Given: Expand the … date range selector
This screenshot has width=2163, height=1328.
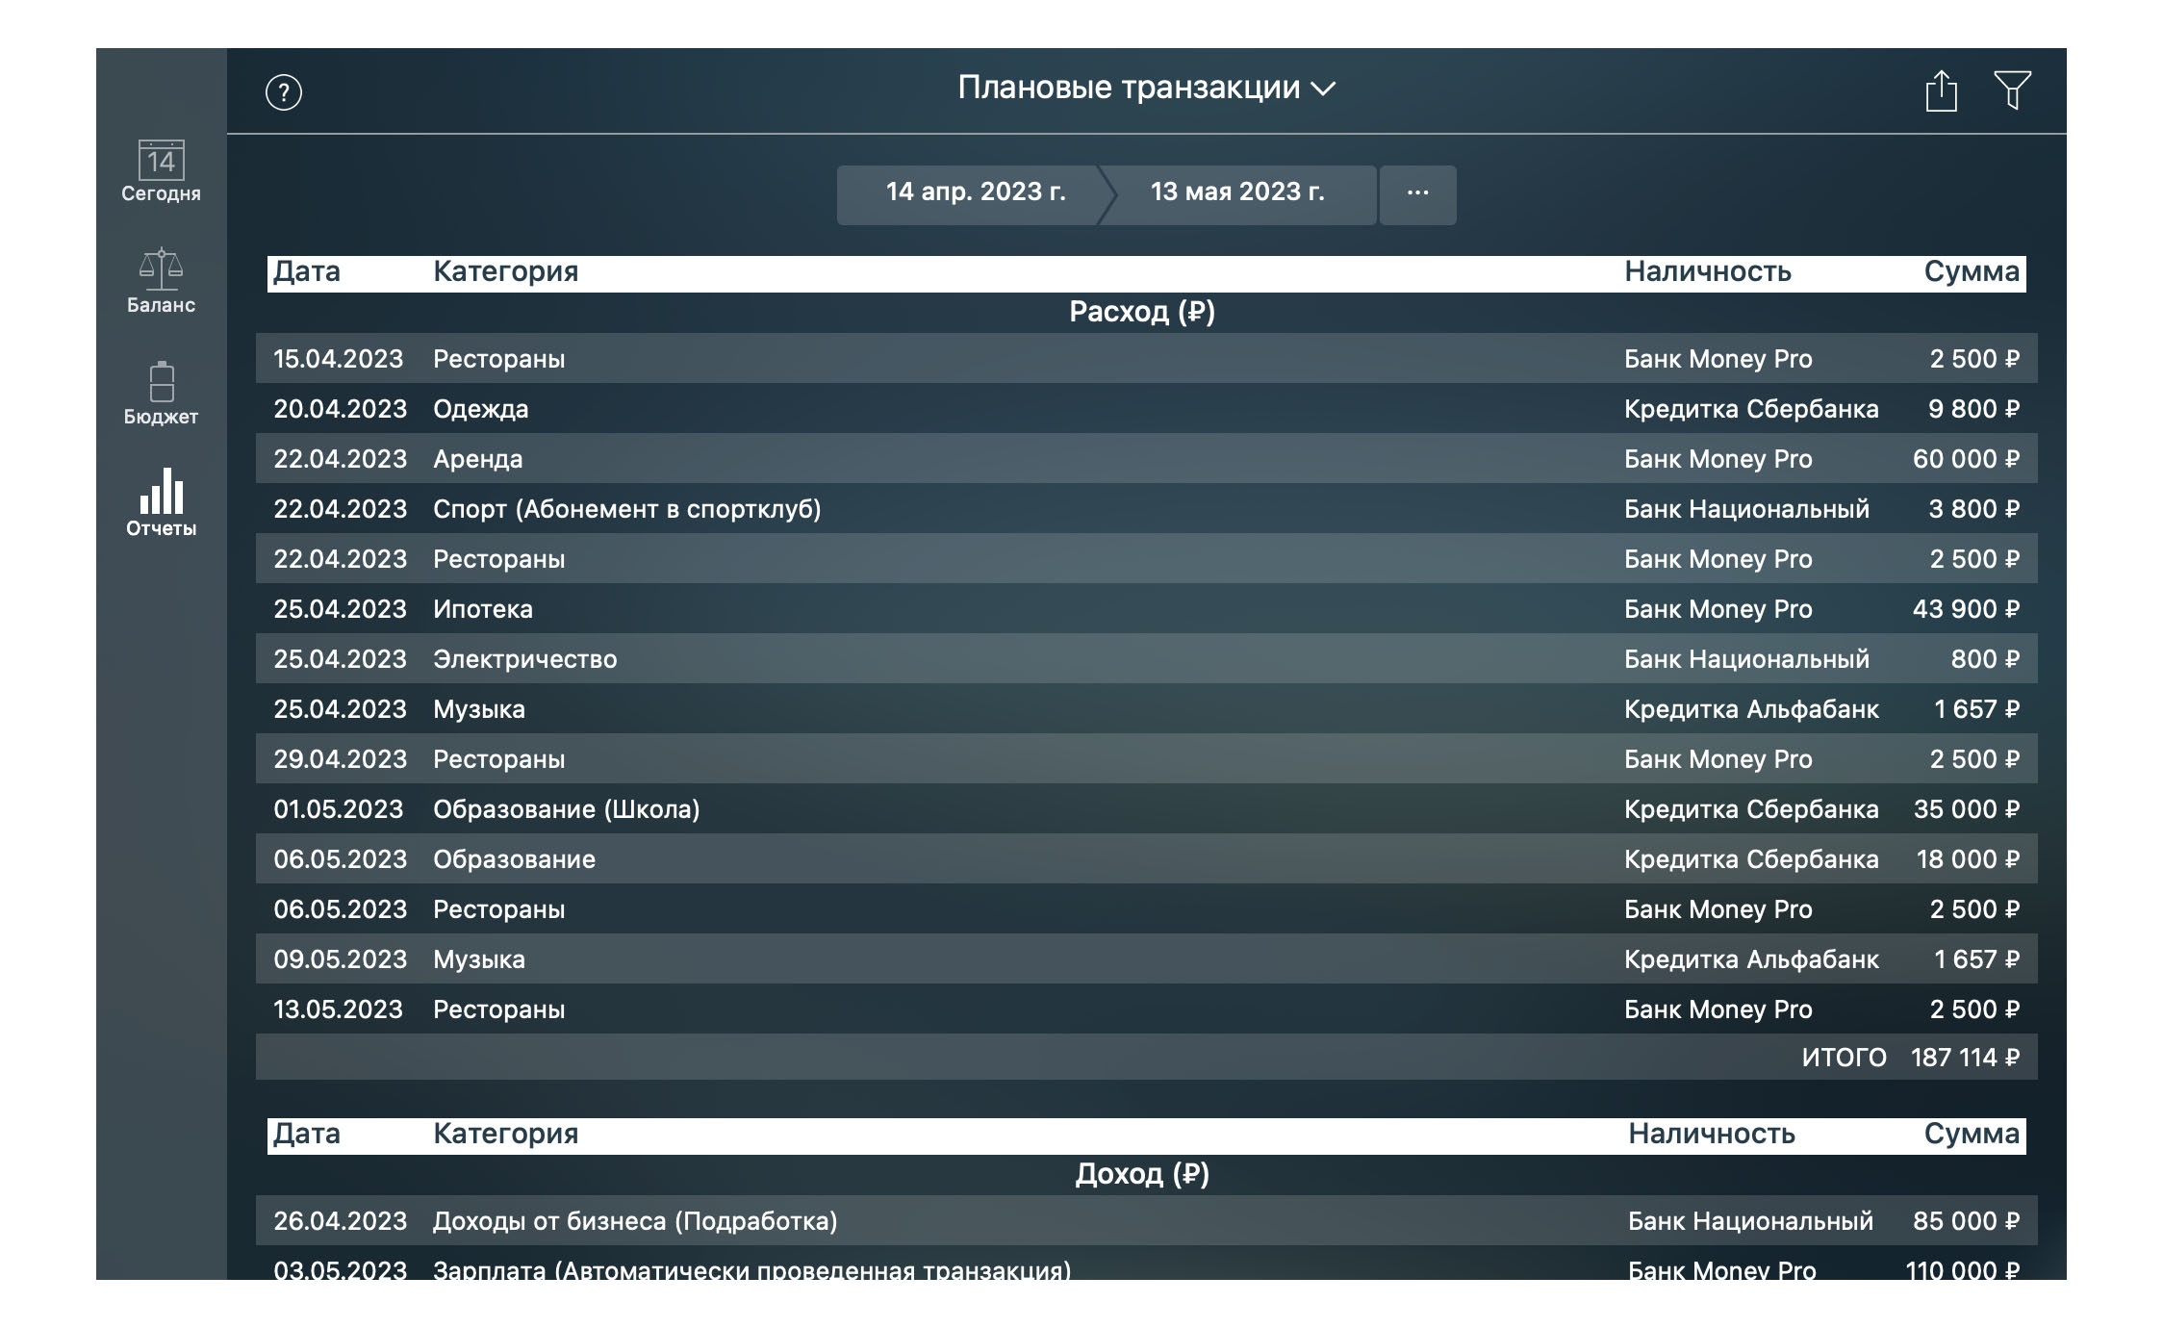Looking at the screenshot, I should pyautogui.click(x=1415, y=192).
